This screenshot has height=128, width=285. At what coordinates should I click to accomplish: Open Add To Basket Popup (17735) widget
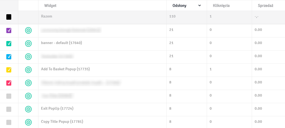pos(65,69)
